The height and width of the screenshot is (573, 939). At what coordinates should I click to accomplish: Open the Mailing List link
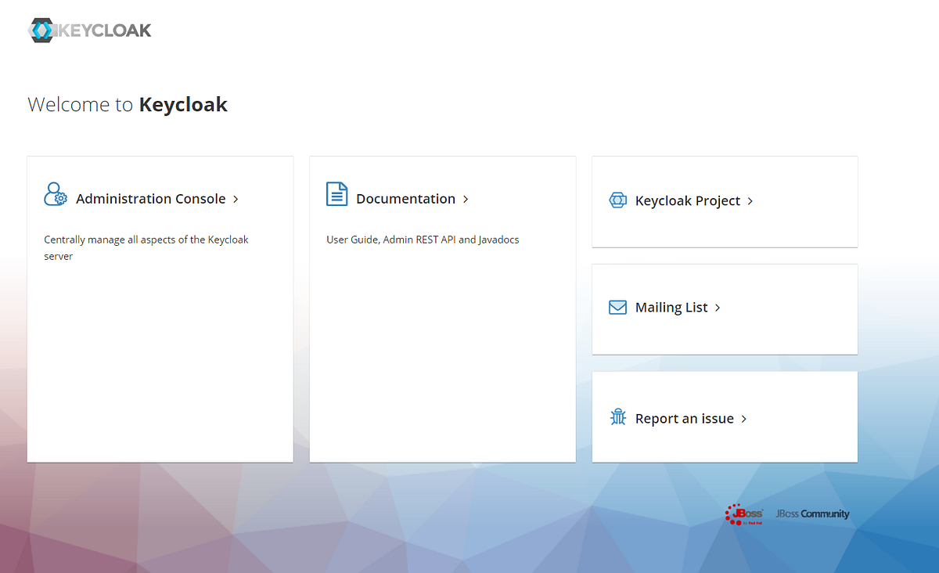point(671,307)
